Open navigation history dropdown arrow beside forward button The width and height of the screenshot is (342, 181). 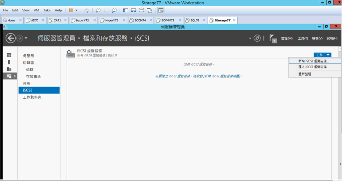26,38
